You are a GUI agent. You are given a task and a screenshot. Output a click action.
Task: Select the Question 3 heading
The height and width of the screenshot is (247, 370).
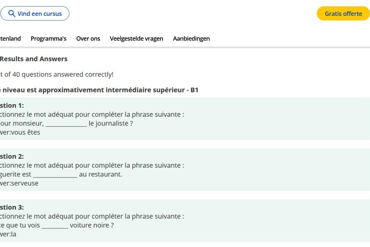[12, 208]
